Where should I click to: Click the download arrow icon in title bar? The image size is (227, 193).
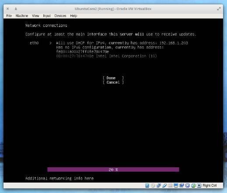[x=16, y=9]
